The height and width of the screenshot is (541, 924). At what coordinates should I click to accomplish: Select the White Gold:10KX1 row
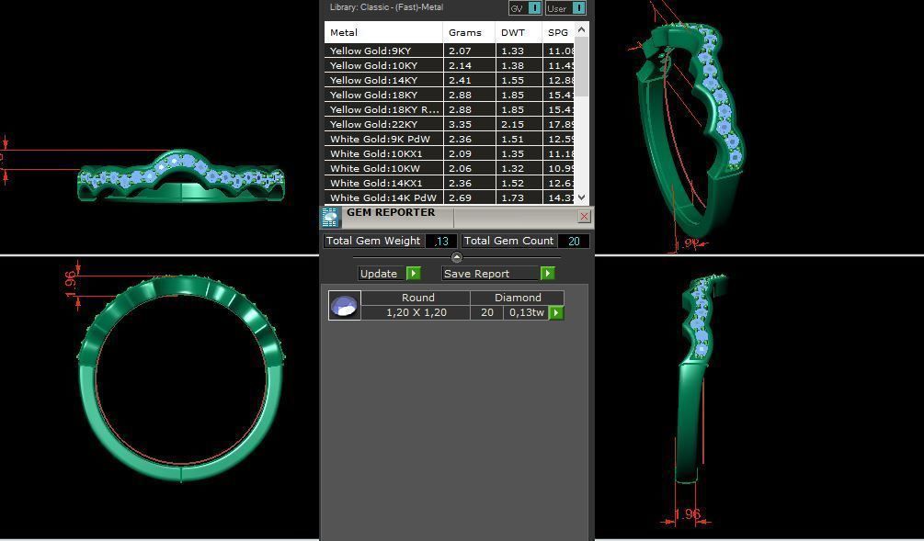point(449,153)
